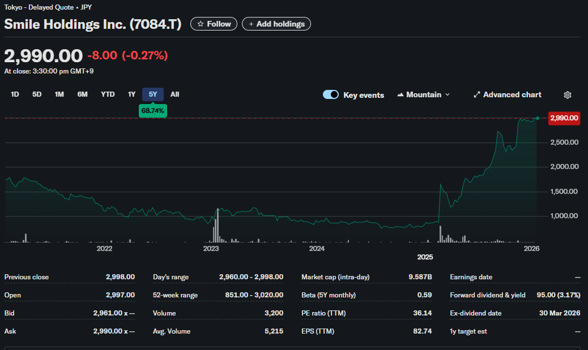Viewport: 588px width, 350px height.
Task: Select the 1Y time range tab
Action: click(131, 94)
